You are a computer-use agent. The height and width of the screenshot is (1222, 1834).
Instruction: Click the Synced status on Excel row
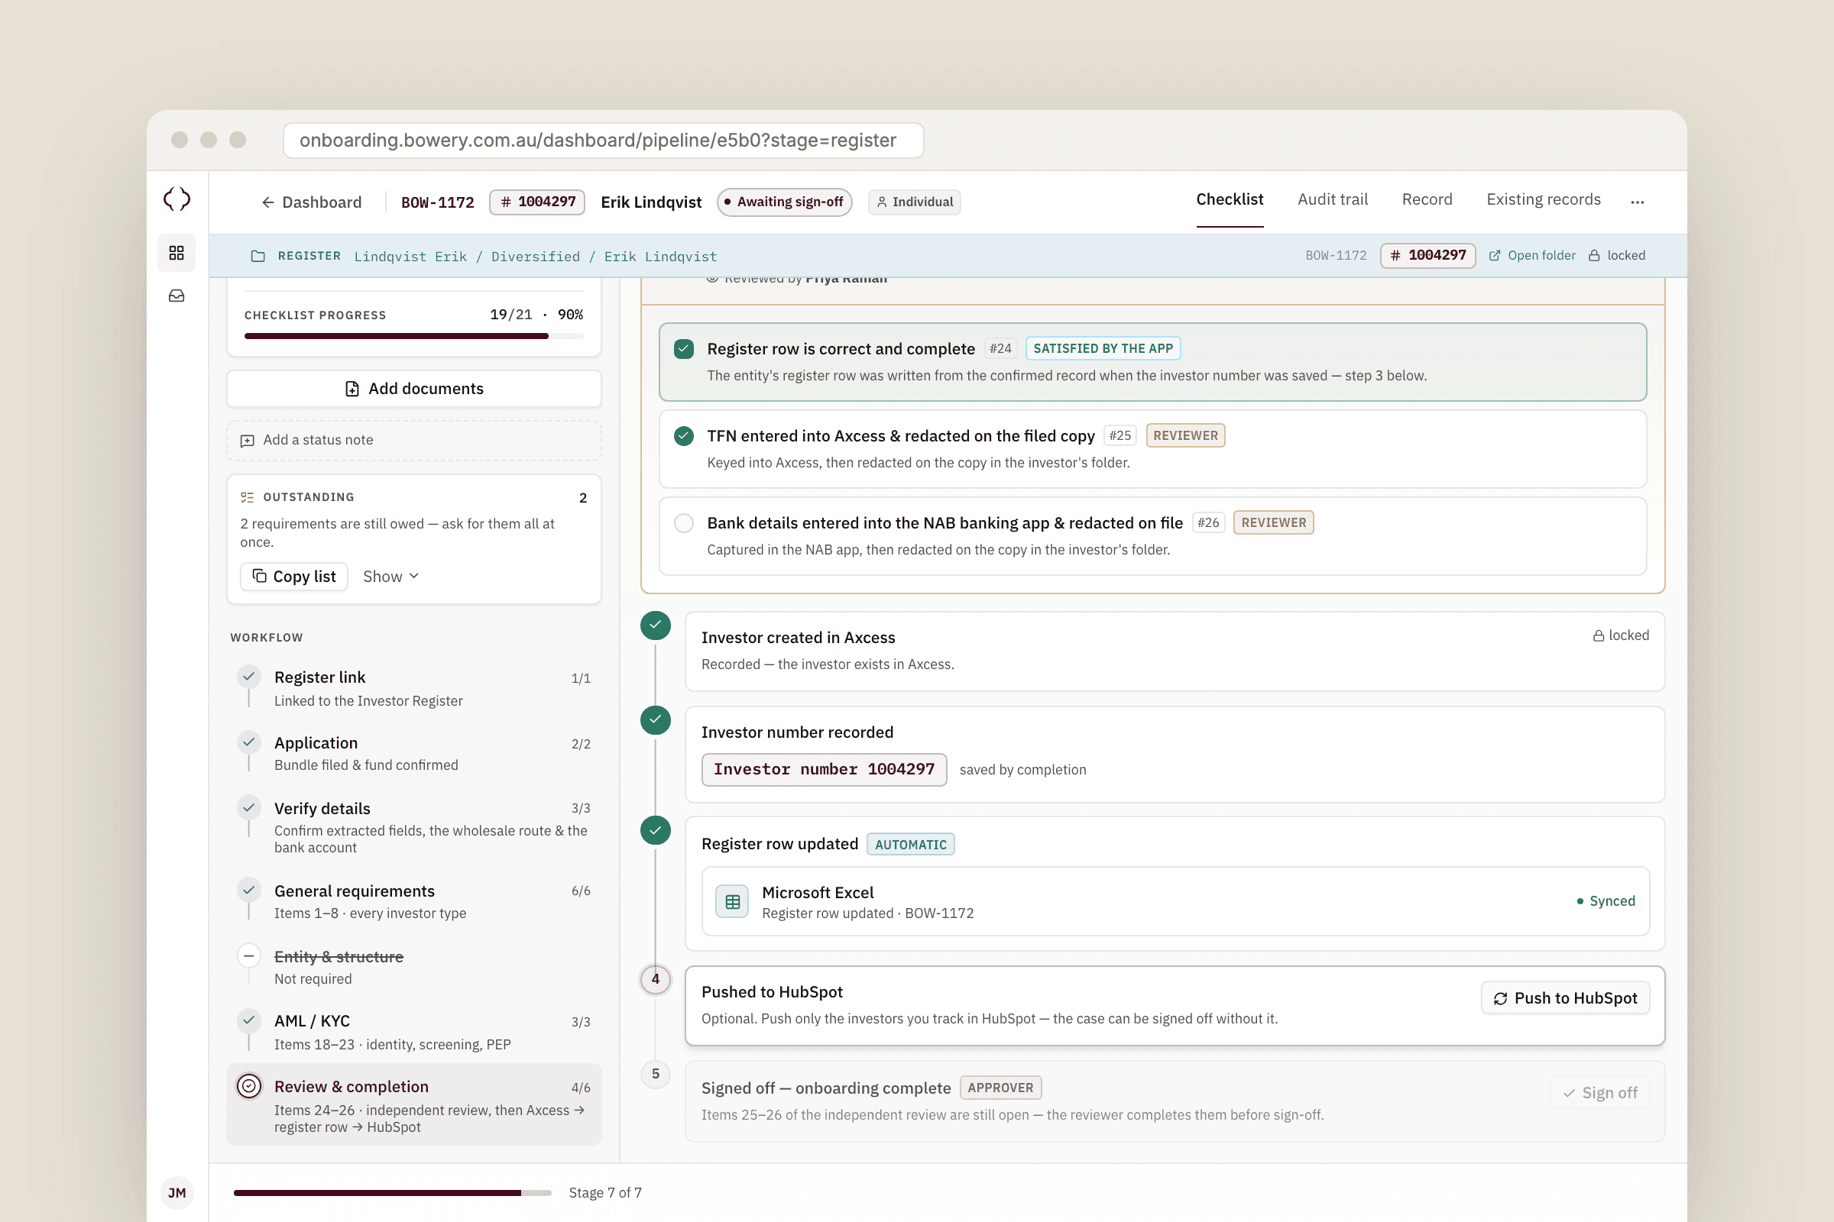1606,901
